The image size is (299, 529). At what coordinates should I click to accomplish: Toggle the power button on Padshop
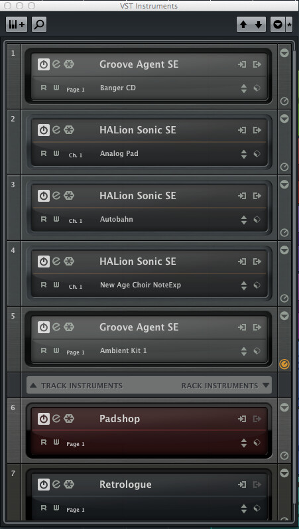point(44,419)
